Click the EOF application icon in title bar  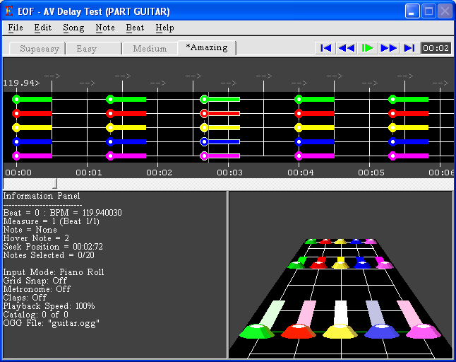pyautogui.click(x=9, y=11)
